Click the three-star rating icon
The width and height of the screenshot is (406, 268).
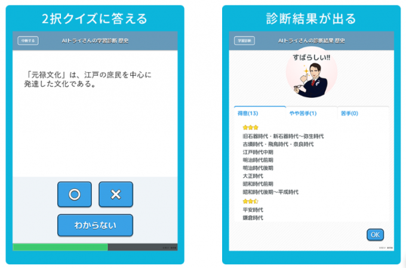[x=251, y=128]
